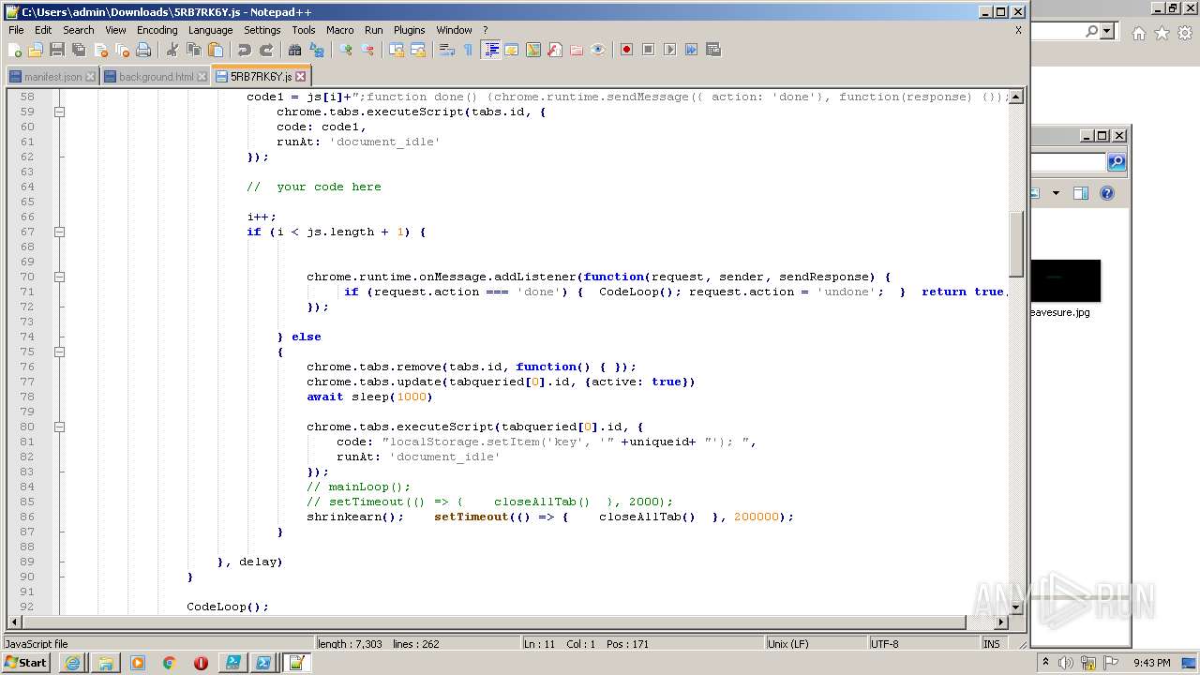Close the manifest.json tab
Screen dimensions: 1200x675
pos(91,77)
